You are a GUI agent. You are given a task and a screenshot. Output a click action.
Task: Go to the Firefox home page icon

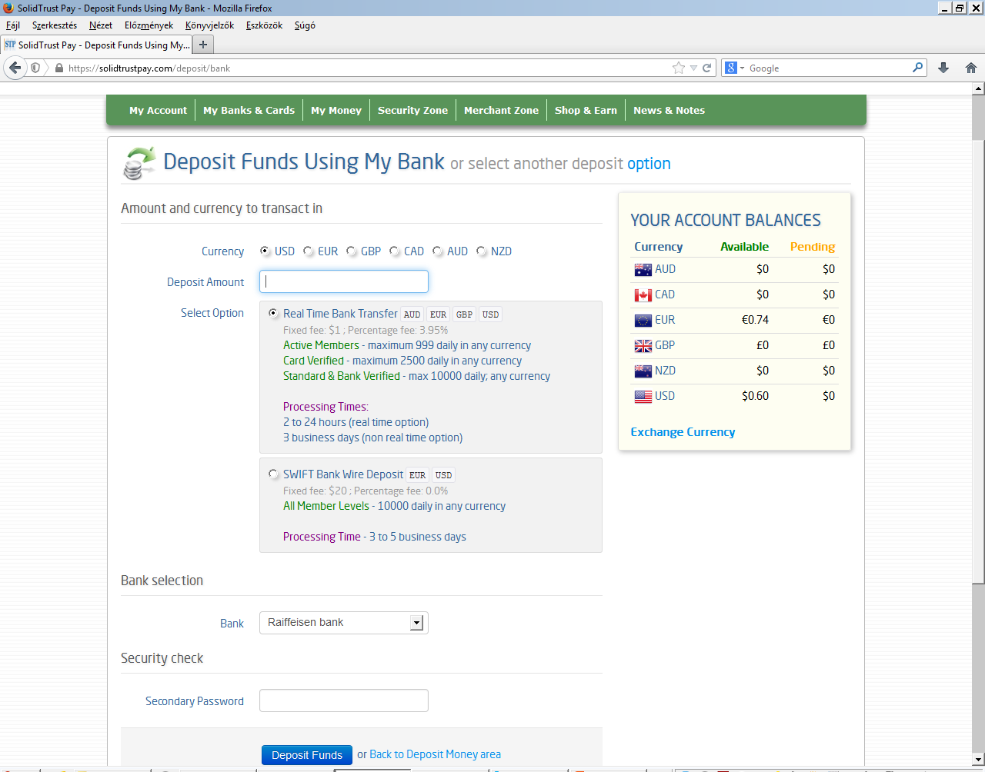[971, 68]
